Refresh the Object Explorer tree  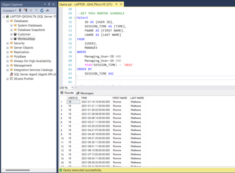[42, 11]
